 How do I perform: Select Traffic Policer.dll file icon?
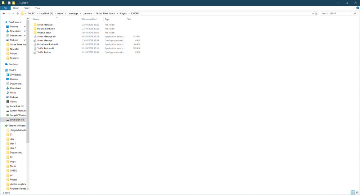[x=35, y=48]
